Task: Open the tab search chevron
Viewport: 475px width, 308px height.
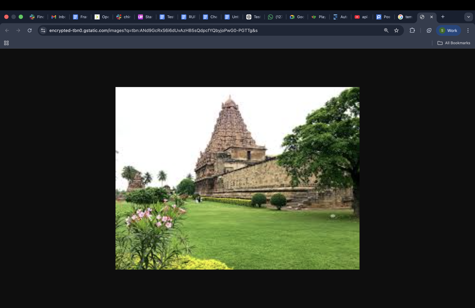Action: (468, 17)
